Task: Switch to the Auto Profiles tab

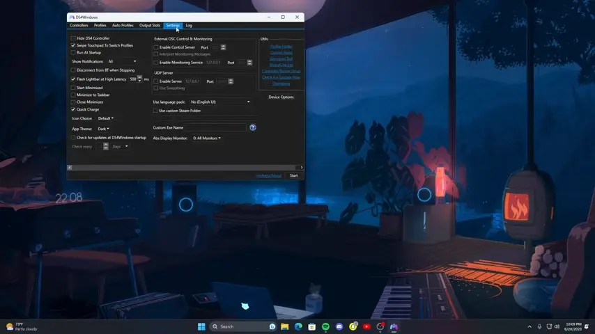Action: [123, 26]
